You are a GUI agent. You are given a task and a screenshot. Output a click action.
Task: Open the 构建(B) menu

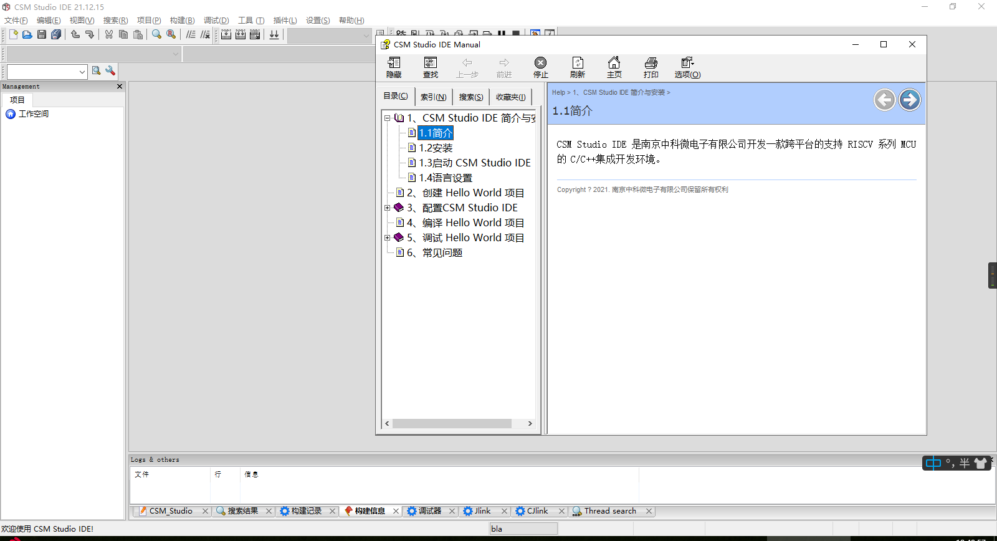[182, 21]
